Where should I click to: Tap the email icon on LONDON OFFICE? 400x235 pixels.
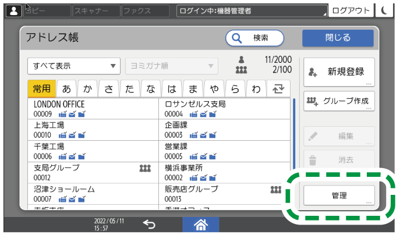72,114
